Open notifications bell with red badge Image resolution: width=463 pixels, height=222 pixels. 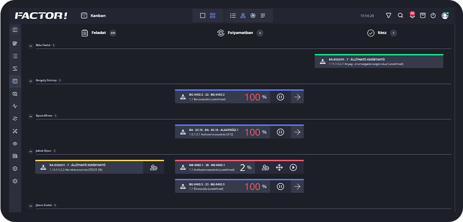click(x=412, y=15)
